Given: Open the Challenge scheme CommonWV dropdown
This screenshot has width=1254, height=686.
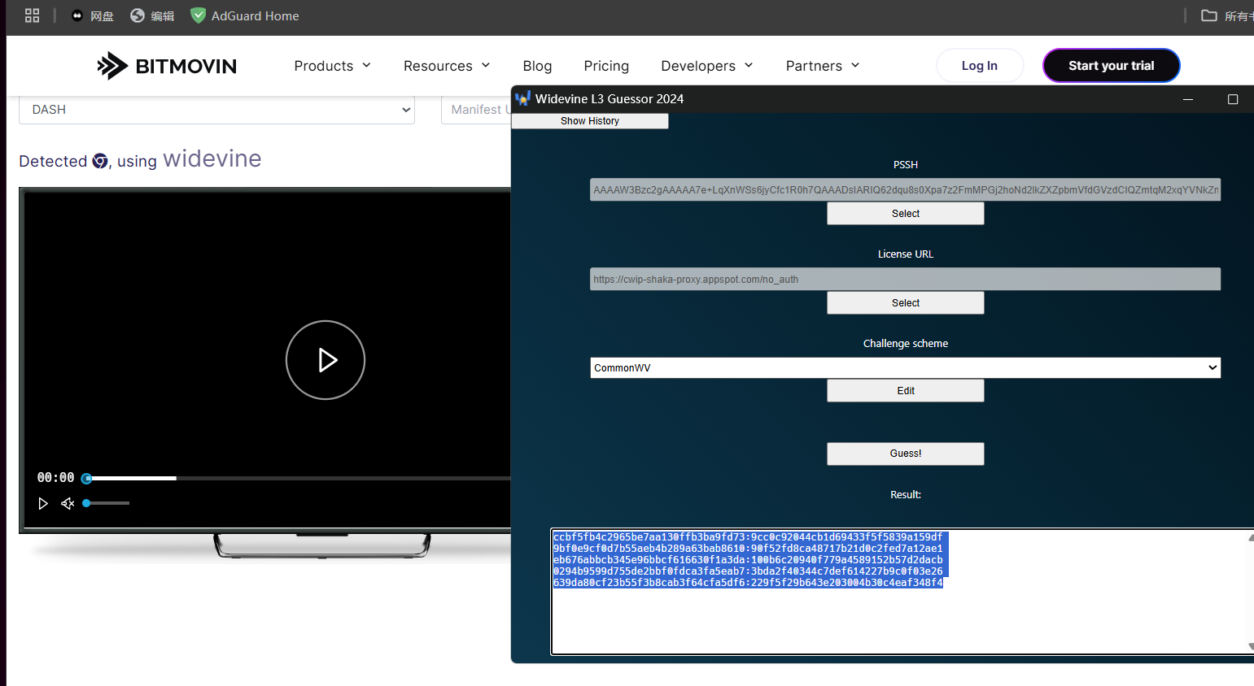Looking at the screenshot, I should [905, 368].
